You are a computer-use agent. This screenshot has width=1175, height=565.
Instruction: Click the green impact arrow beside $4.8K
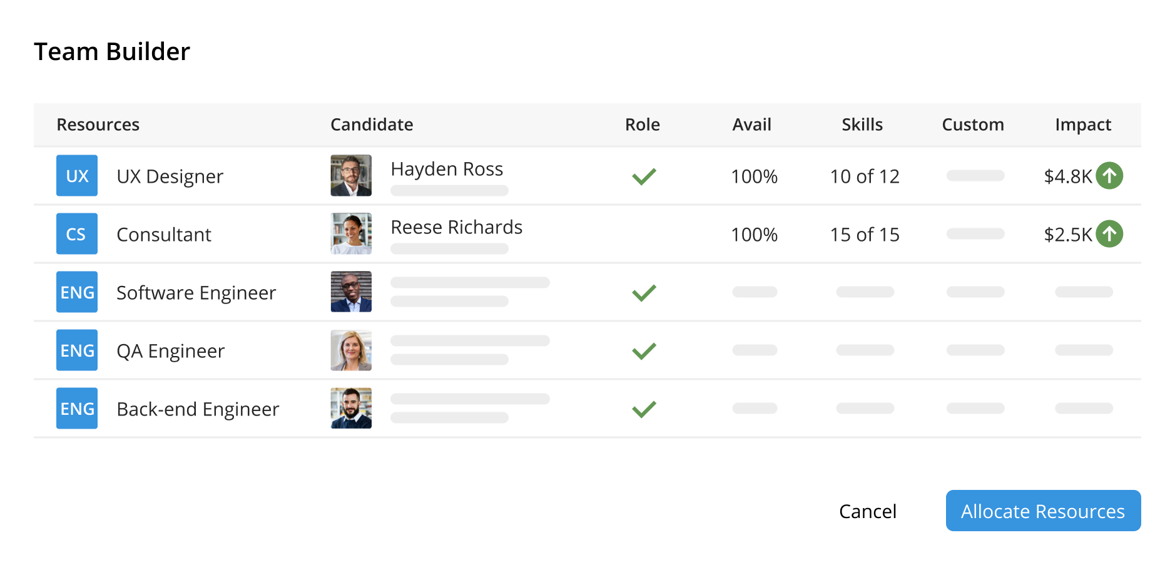pyautogui.click(x=1109, y=176)
